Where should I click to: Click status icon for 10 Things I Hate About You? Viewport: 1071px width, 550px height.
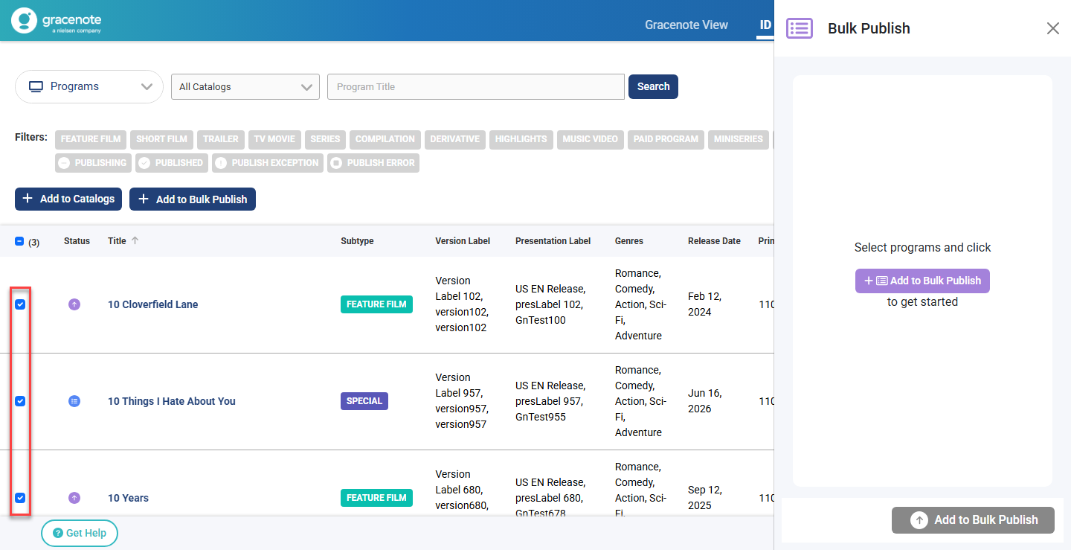[x=74, y=401]
